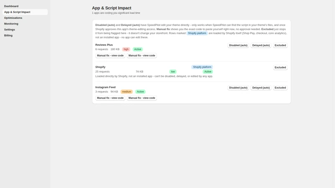The image size is (335, 188).
Task: Click the Active badge in Shopify row
Action: [x=208, y=71]
